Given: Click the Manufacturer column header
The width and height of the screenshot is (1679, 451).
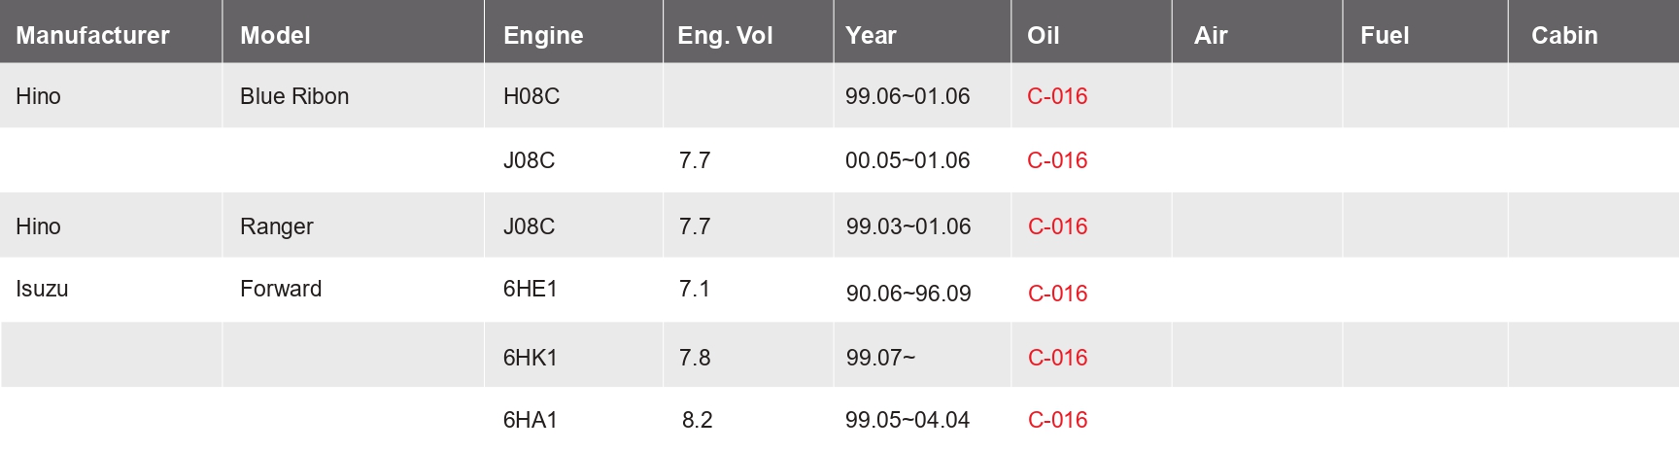Looking at the screenshot, I should (x=92, y=36).
